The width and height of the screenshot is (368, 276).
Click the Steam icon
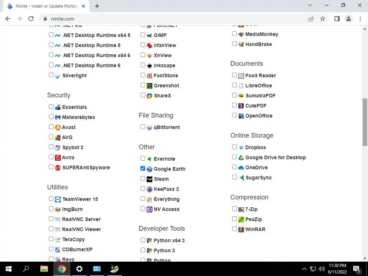click(149, 179)
